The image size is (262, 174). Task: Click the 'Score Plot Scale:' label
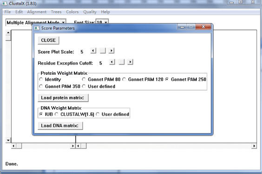56,52
